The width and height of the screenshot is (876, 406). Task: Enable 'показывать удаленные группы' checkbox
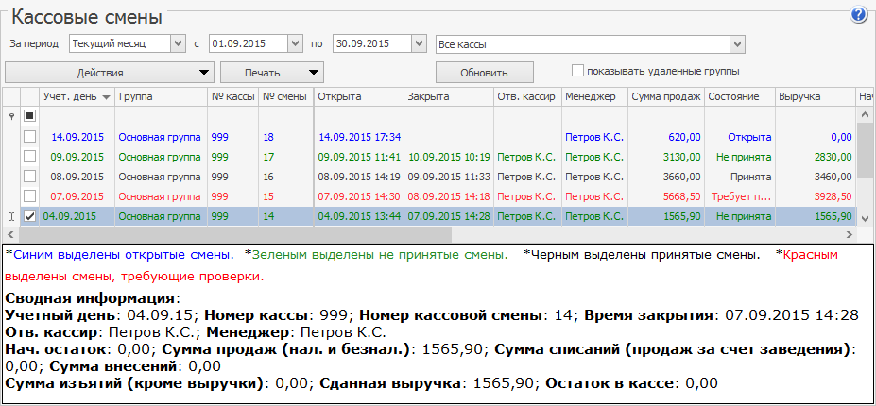point(577,71)
